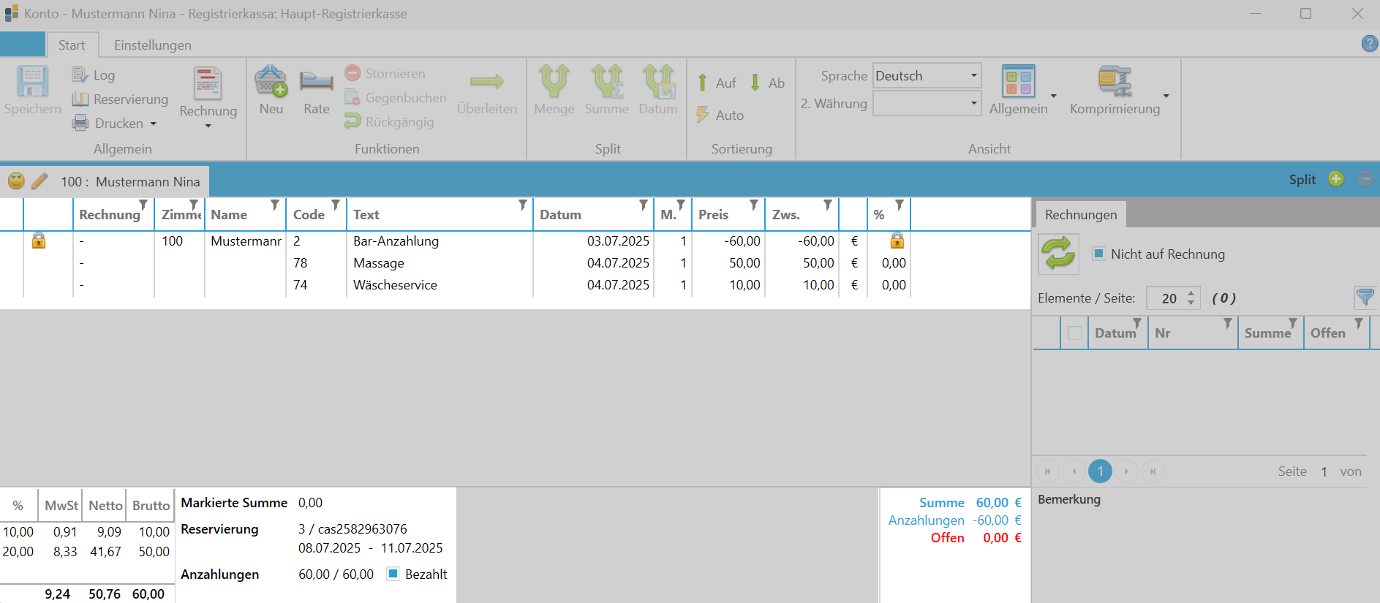
Task: Select the Rechnungen tab
Action: pos(1081,214)
